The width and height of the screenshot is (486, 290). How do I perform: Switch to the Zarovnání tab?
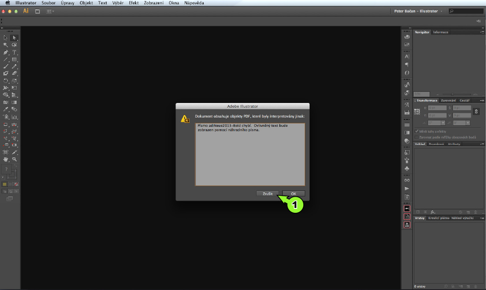(x=448, y=101)
